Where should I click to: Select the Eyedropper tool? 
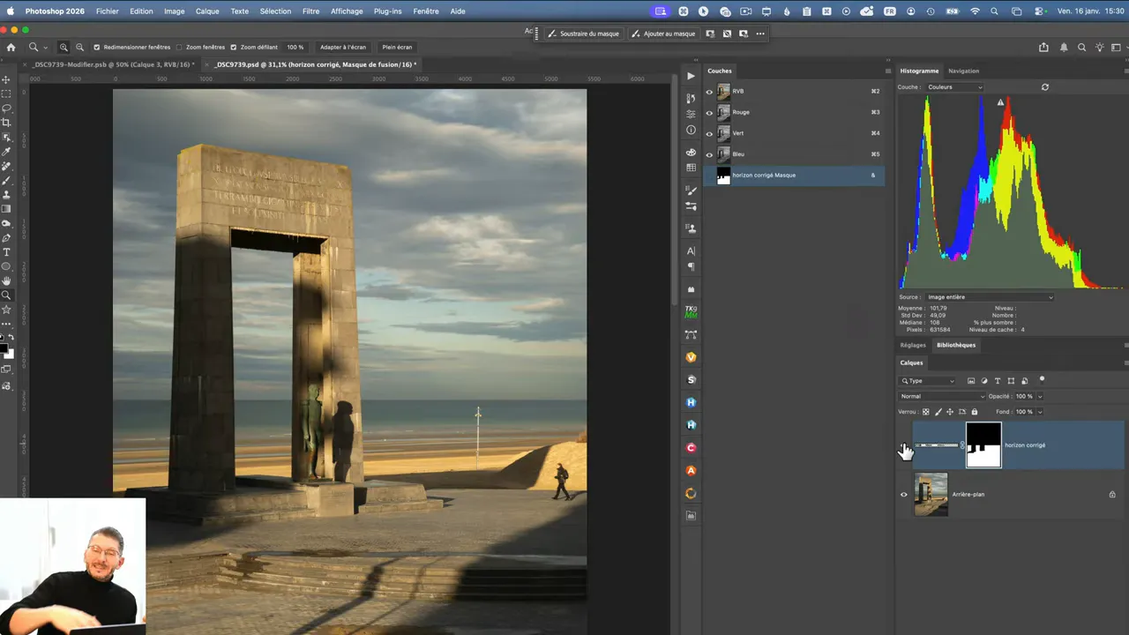(x=6, y=152)
